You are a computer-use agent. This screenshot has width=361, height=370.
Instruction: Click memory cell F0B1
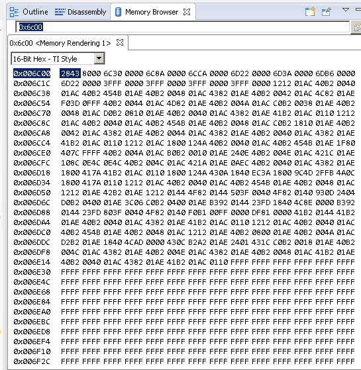point(197,212)
